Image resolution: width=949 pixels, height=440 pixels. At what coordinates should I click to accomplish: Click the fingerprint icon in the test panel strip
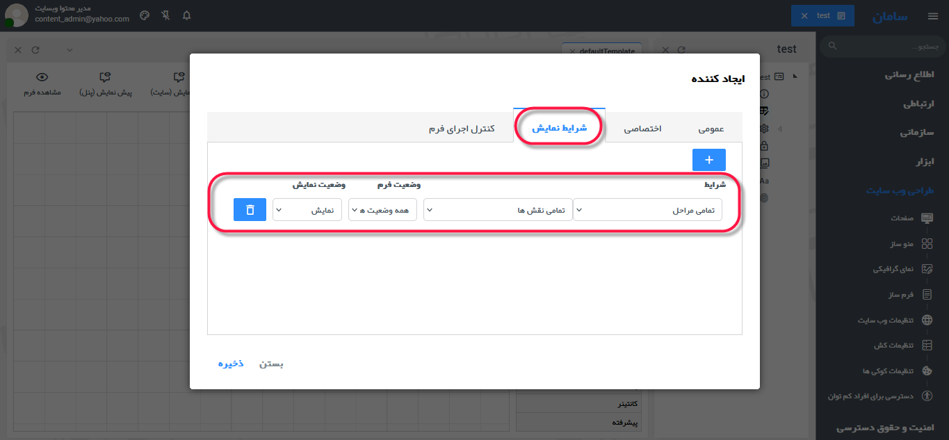[765, 198]
